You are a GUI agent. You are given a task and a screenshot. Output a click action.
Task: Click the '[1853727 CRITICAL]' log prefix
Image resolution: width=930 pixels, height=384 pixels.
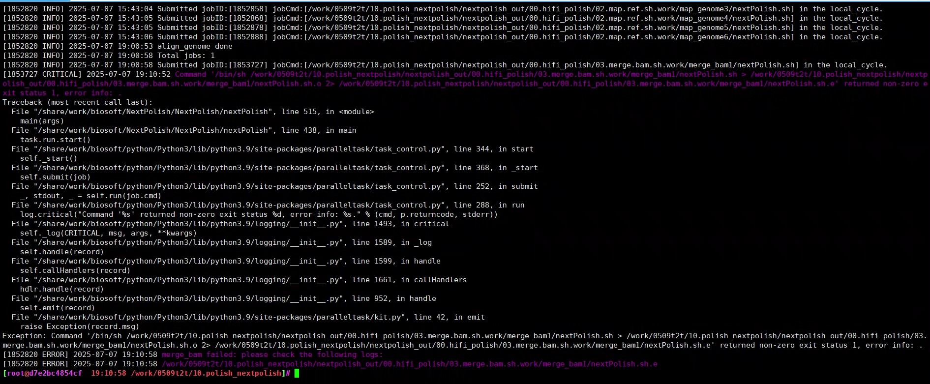point(42,74)
